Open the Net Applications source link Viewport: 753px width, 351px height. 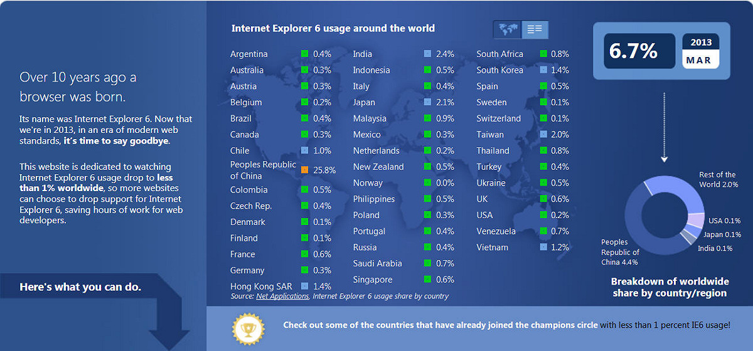pos(282,296)
